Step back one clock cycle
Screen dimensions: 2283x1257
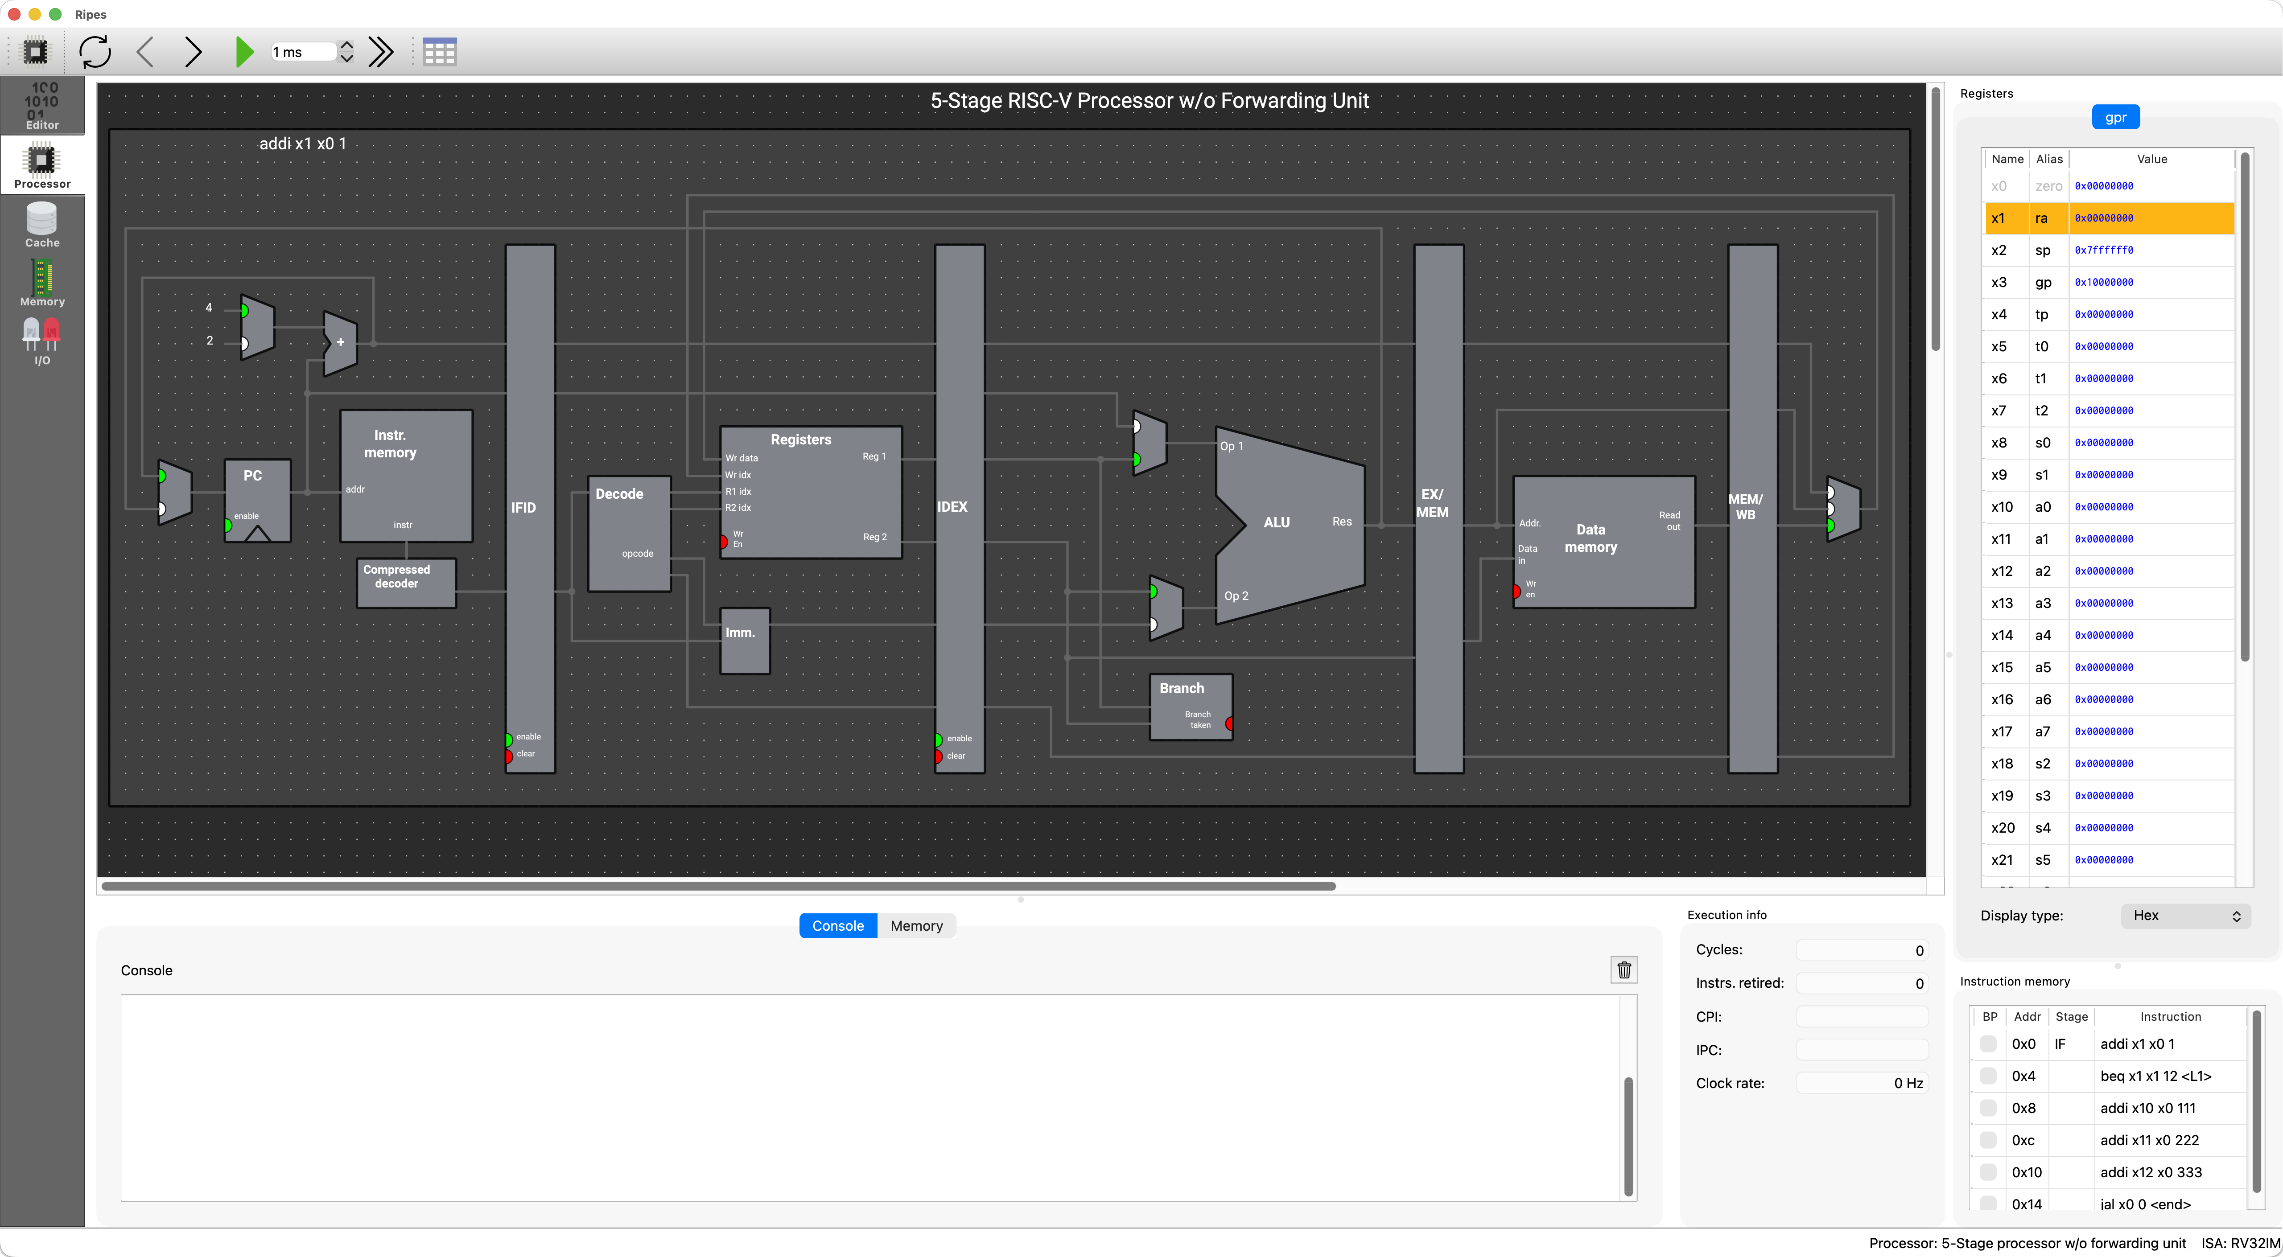click(145, 51)
